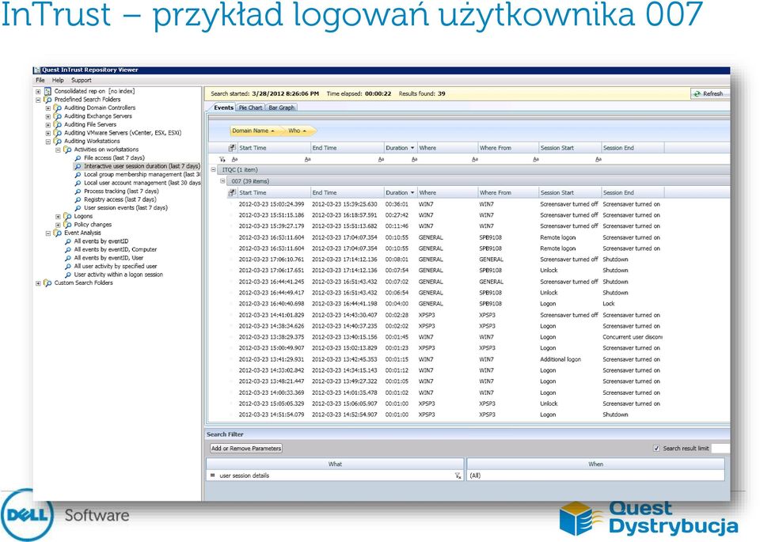Expand the Auditing File Servers node
Screen dimensions: 760x542
point(48,124)
